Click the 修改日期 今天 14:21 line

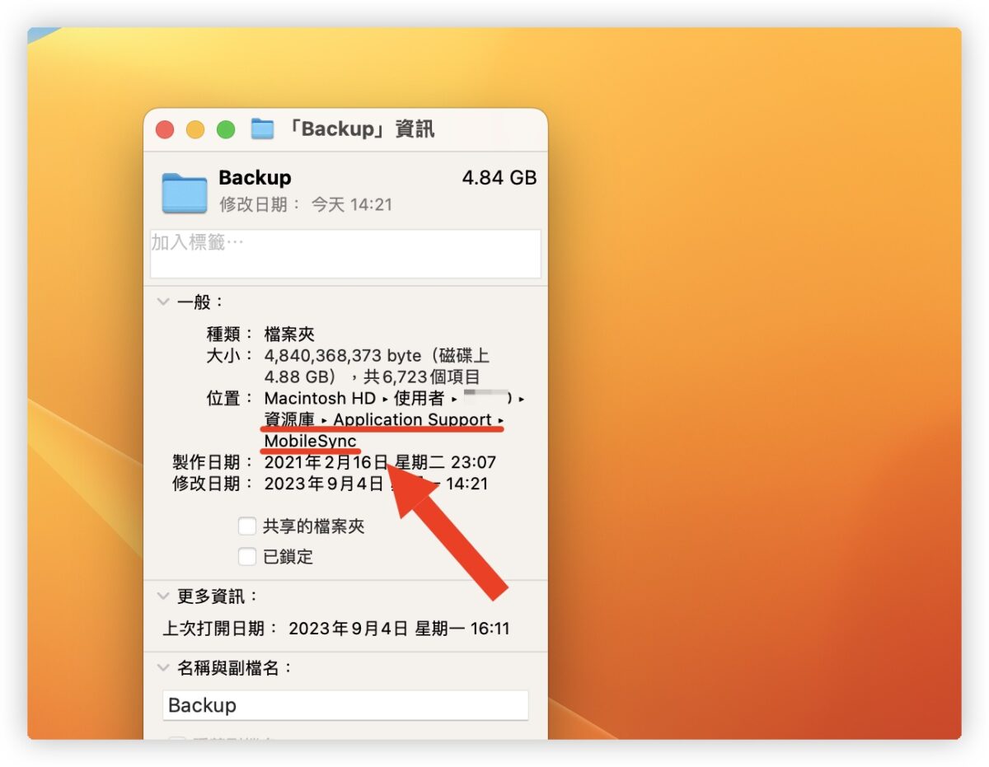(x=306, y=205)
